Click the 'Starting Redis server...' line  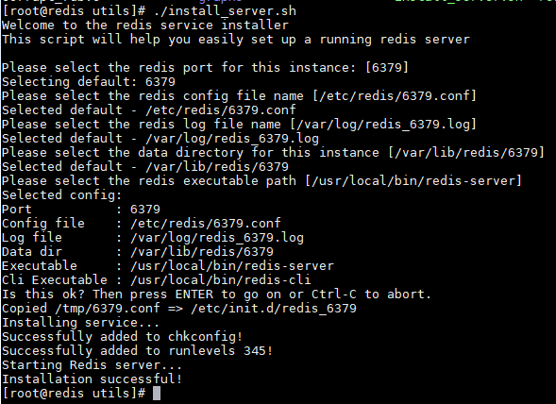tap(93, 365)
